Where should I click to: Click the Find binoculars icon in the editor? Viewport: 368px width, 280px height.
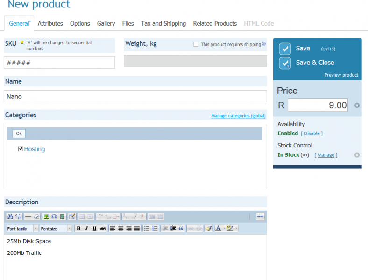point(10,217)
